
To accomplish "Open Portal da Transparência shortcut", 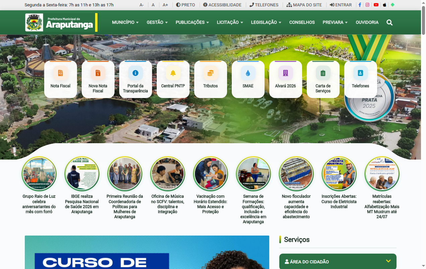I will (135, 79).
